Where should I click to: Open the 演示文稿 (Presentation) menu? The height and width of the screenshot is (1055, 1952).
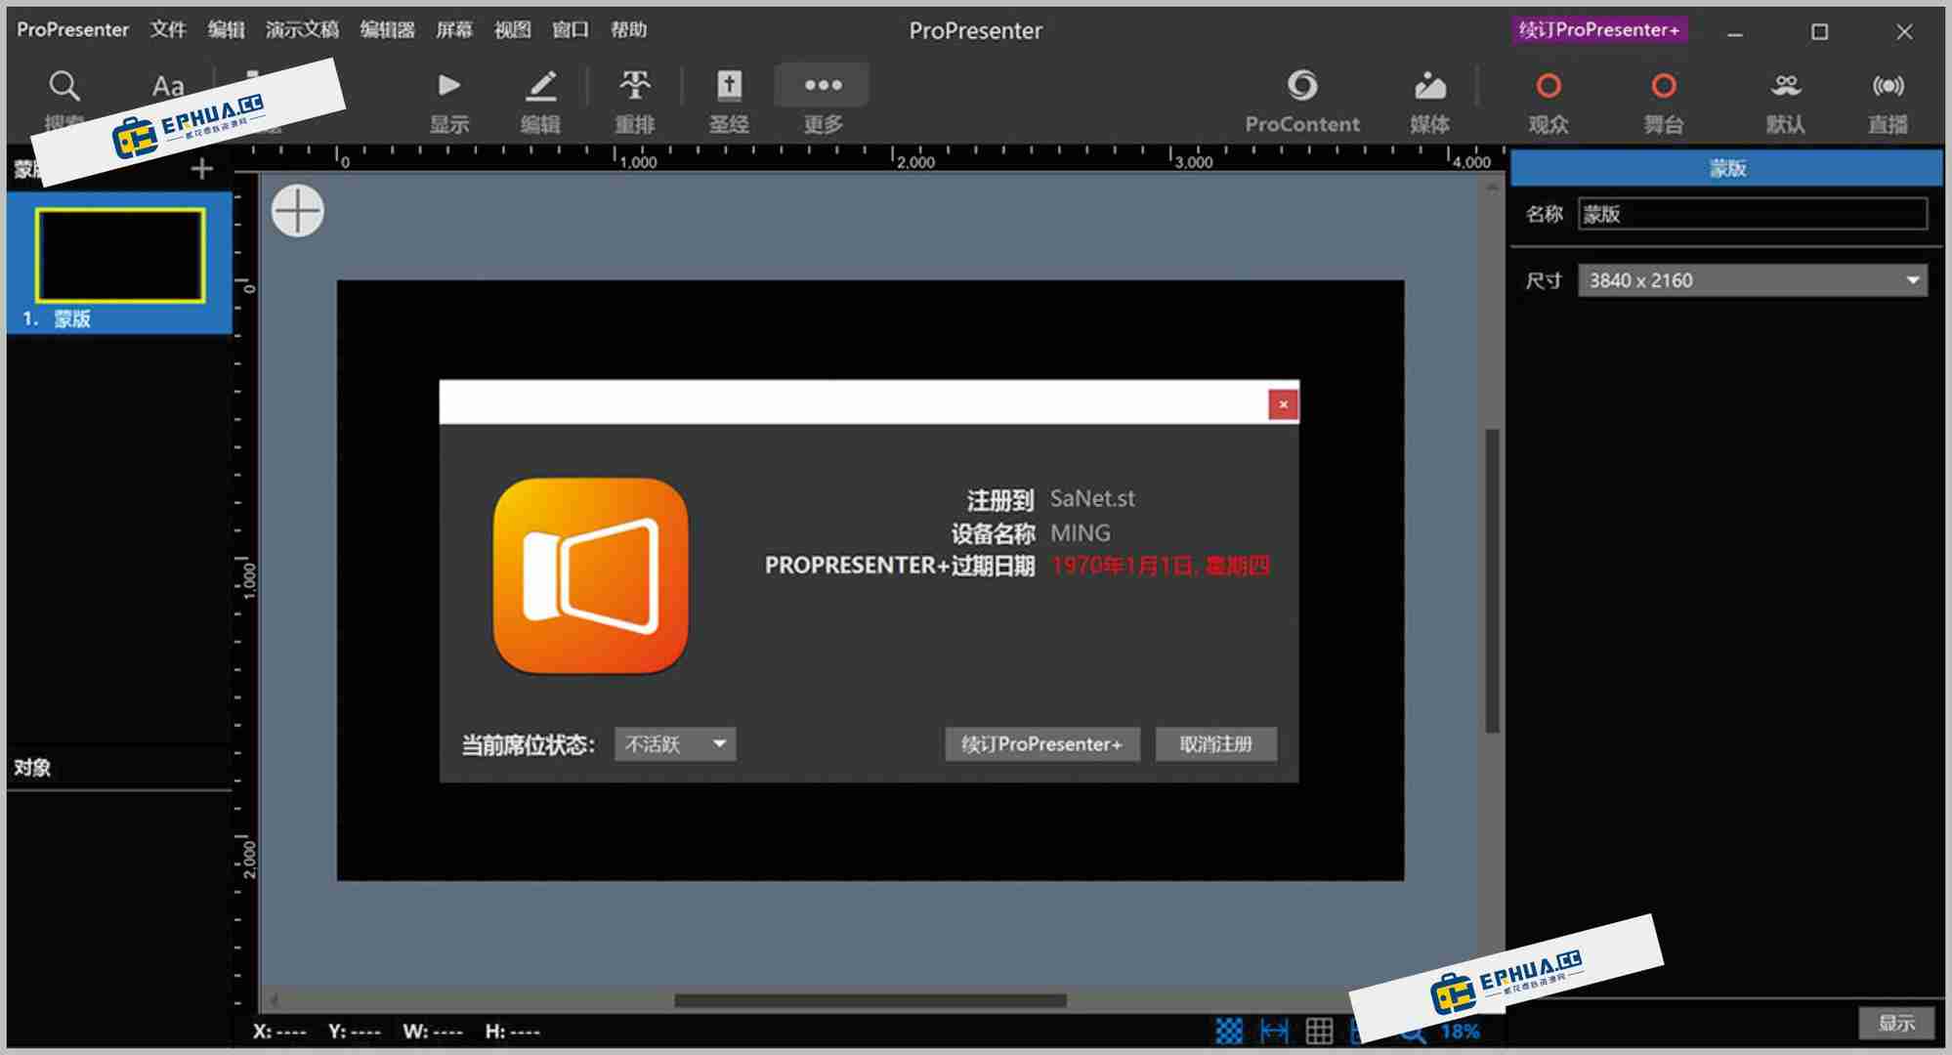coord(302,30)
